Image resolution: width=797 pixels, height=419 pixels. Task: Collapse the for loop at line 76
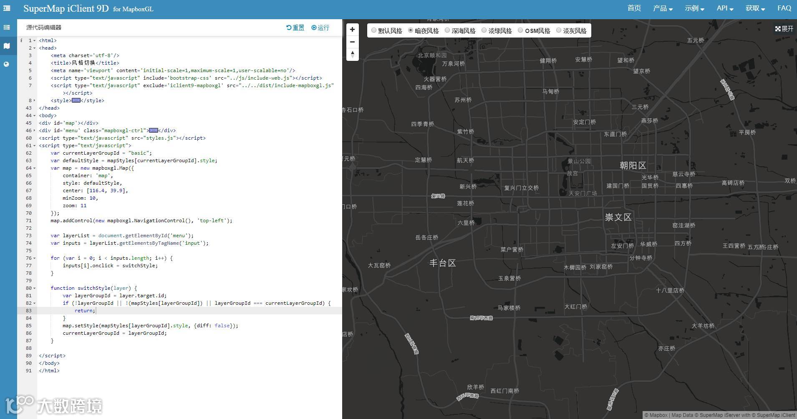[34, 258]
